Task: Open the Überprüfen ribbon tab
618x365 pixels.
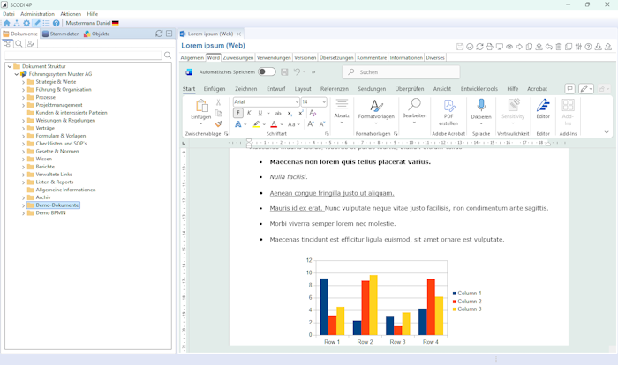Action: pos(410,89)
